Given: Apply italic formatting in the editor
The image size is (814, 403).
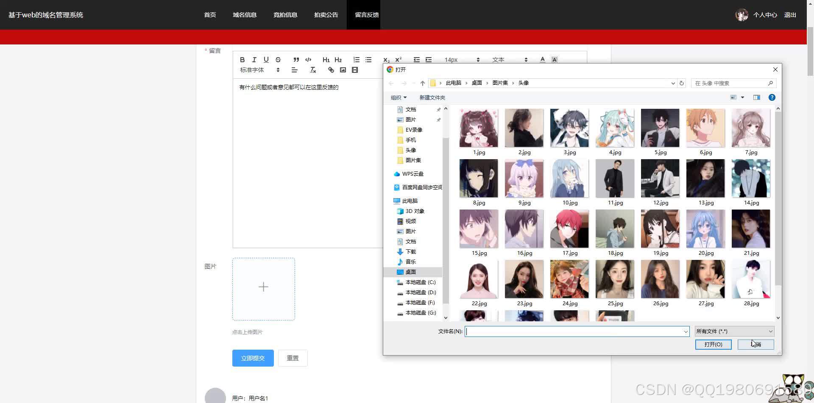Looking at the screenshot, I should (x=254, y=60).
